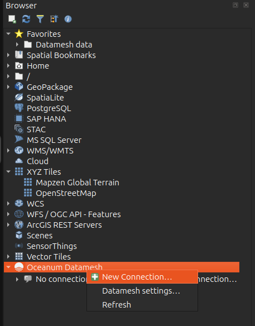Collapse the Favorites tree node
Image resolution: width=255 pixels, height=326 pixels.
[x=8, y=33]
